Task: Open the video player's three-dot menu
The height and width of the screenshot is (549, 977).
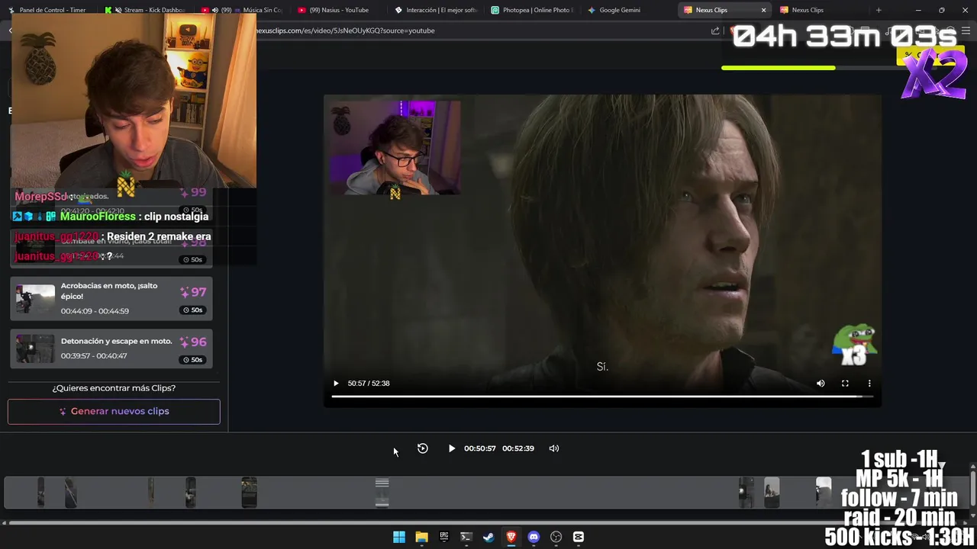Action: (869, 383)
